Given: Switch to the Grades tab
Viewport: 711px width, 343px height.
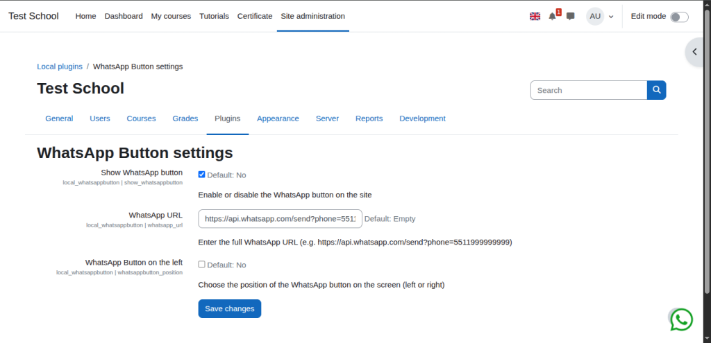Looking at the screenshot, I should pos(185,118).
